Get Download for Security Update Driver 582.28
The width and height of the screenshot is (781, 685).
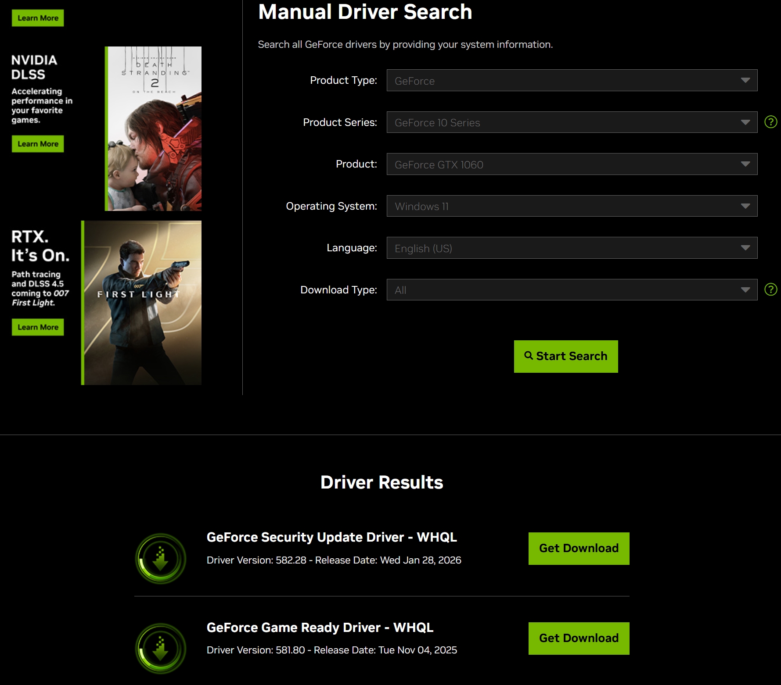coord(579,549)
